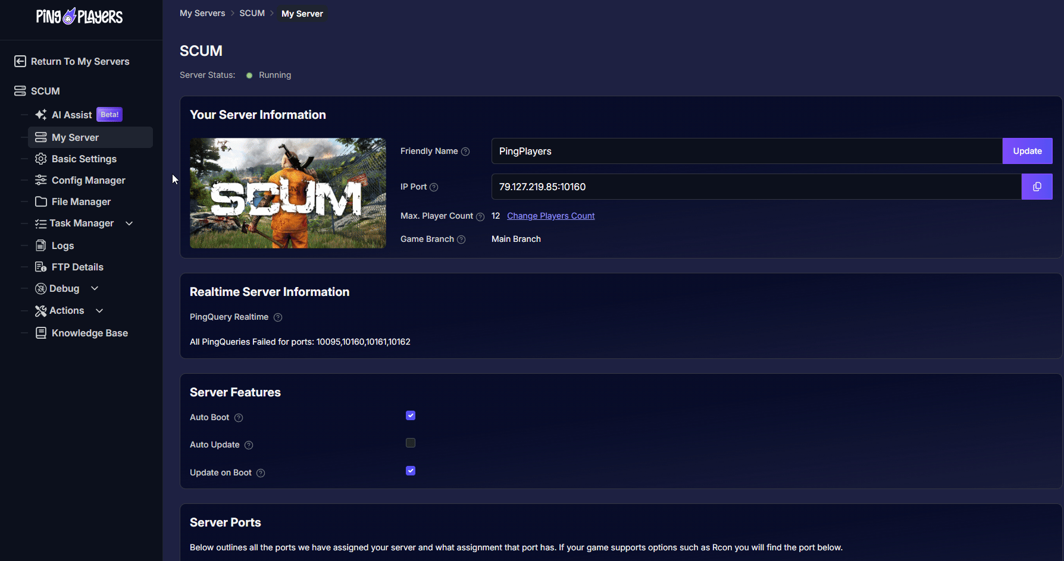The height and width of the screenshot is (561, 1064).
Task: Click the Return To My Servers arrow icon
Action: (20, 61)
